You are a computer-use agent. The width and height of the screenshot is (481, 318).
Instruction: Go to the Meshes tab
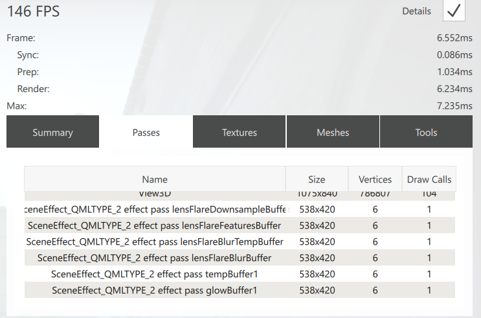click(333, 132)
